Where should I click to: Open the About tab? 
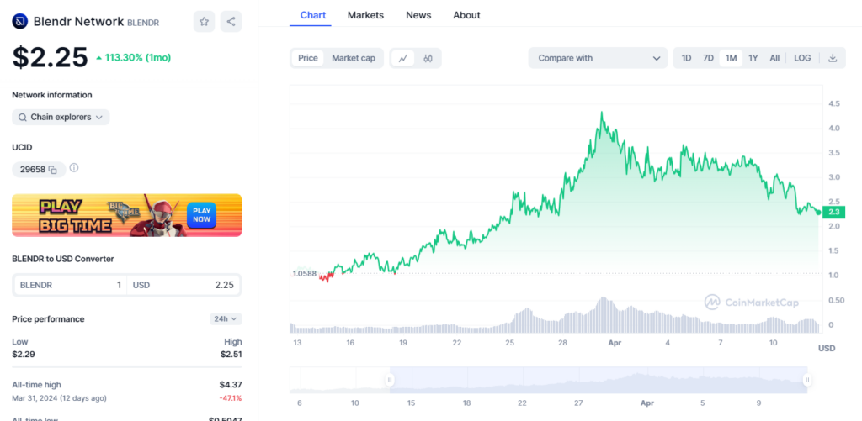pos(466,15)
